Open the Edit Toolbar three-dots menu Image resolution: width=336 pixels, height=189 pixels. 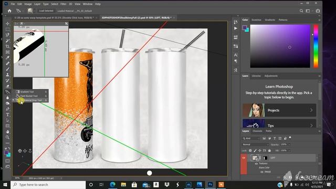pos(7,143)
